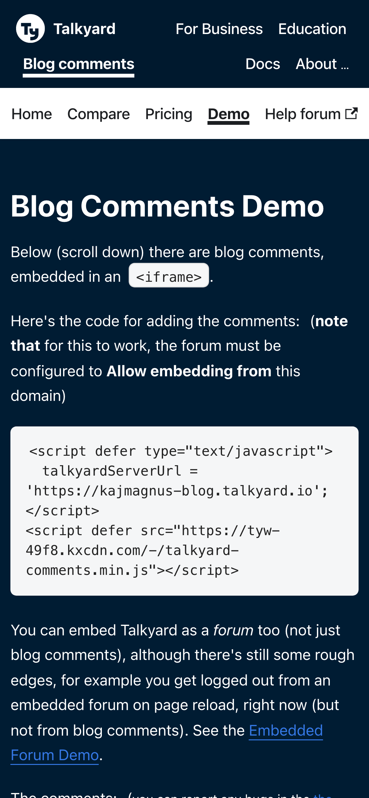View the Pricing tab
This screenshot has height=798, width=369.
click(169, 114)
